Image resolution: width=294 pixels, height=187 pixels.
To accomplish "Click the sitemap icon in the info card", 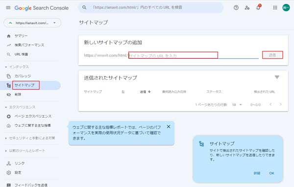I will point(201,144).
